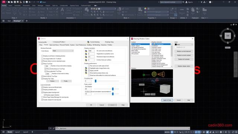Switch to the Profiles tab
Viewport: 238px width, 134px height.
(110, 45)
